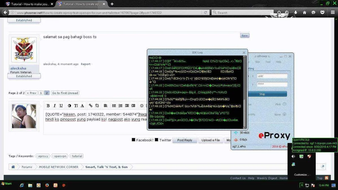
Task: Select the Plink radio button in eProxy
Action: 284,104
